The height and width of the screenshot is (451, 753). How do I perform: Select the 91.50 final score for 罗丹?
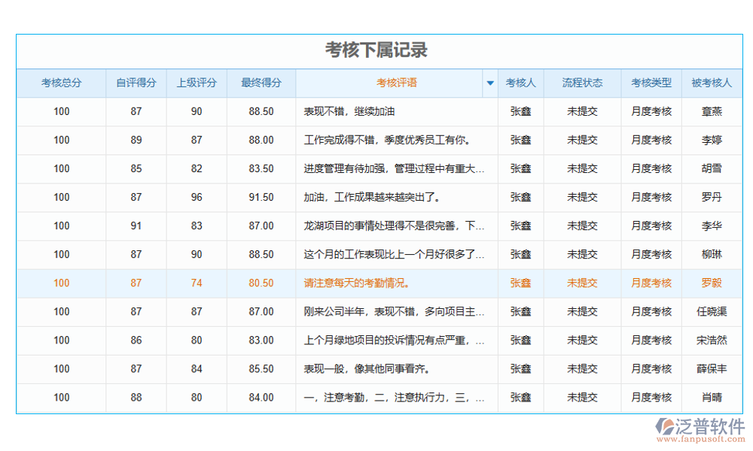[260, 197]
